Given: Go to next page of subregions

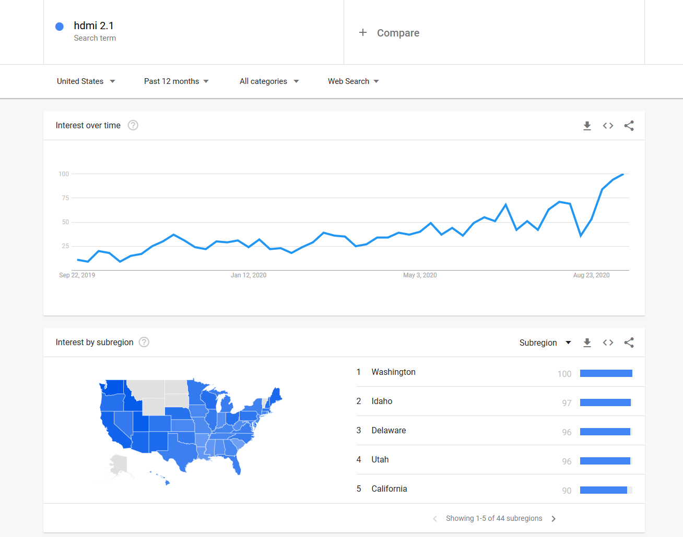Looking at the screenshot, I should pyautogui.click(x=554, y=519).
